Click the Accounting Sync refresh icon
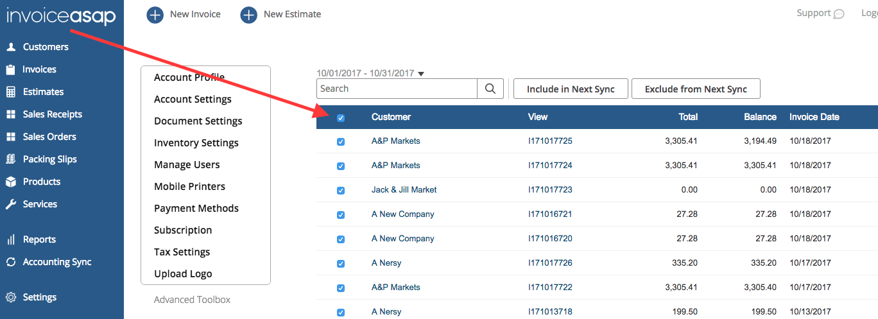 pyautogui.click(x=10, y=262)
